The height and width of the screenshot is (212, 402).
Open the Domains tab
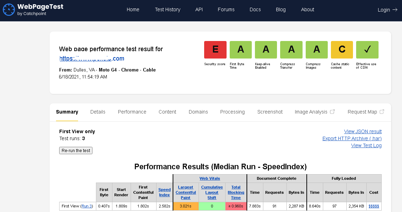(198, 112)
